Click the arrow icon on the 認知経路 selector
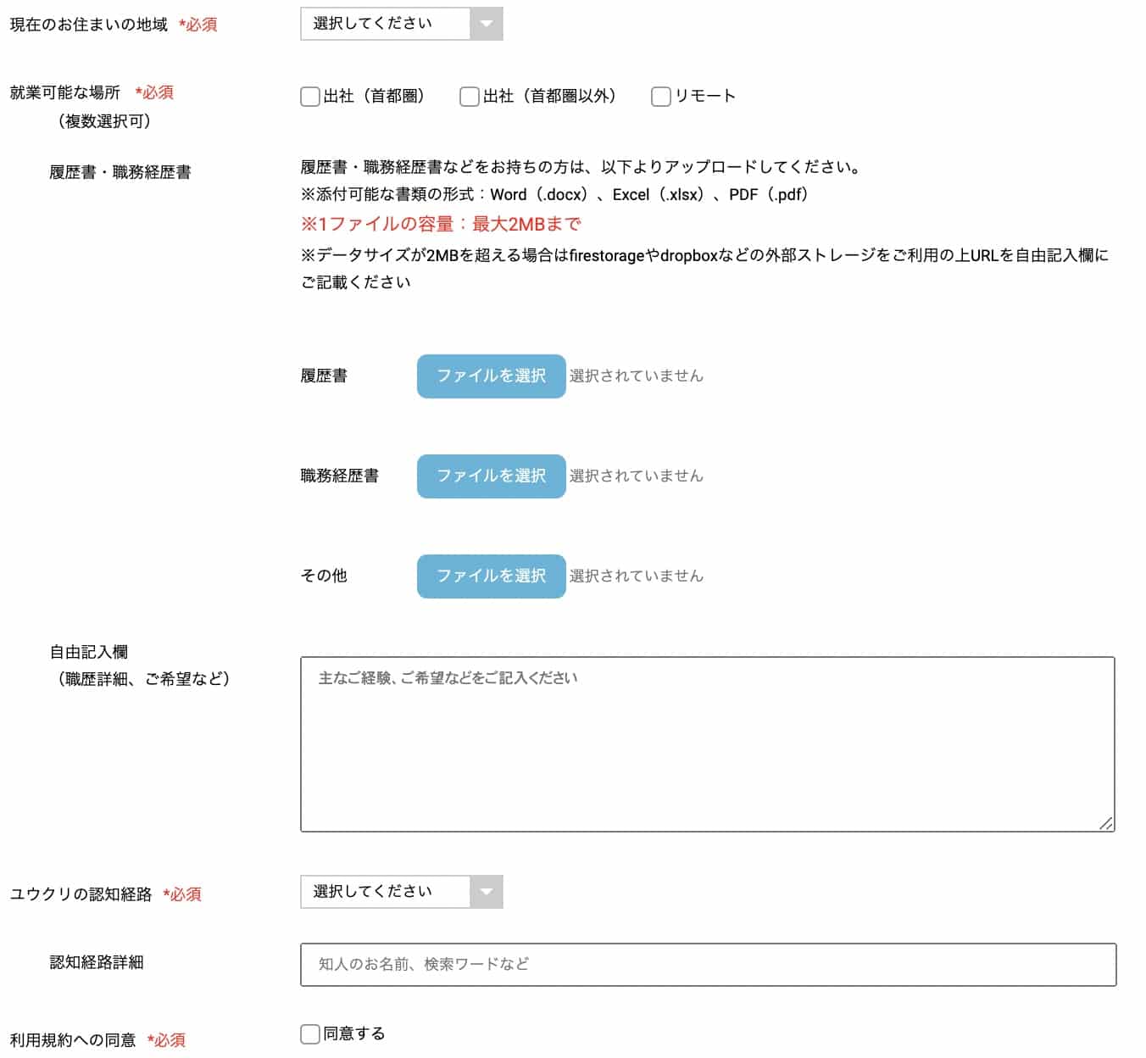This screenshot has width=1146, height=1058. click(x=487, y=891)
